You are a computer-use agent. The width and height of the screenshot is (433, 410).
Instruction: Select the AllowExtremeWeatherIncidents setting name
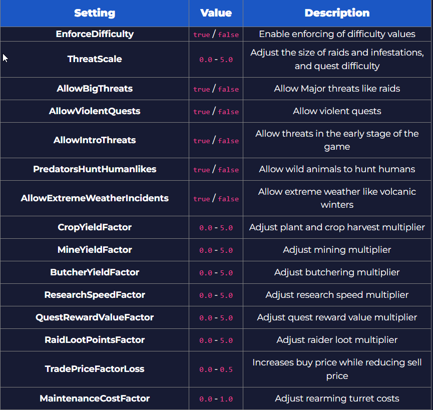pos(95,198)
